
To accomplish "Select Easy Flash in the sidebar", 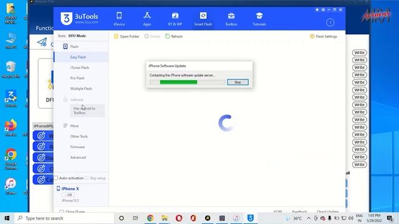I will pyautogui.click(x=78, y=57).
